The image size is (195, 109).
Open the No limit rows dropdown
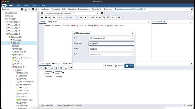pos(71,18)
